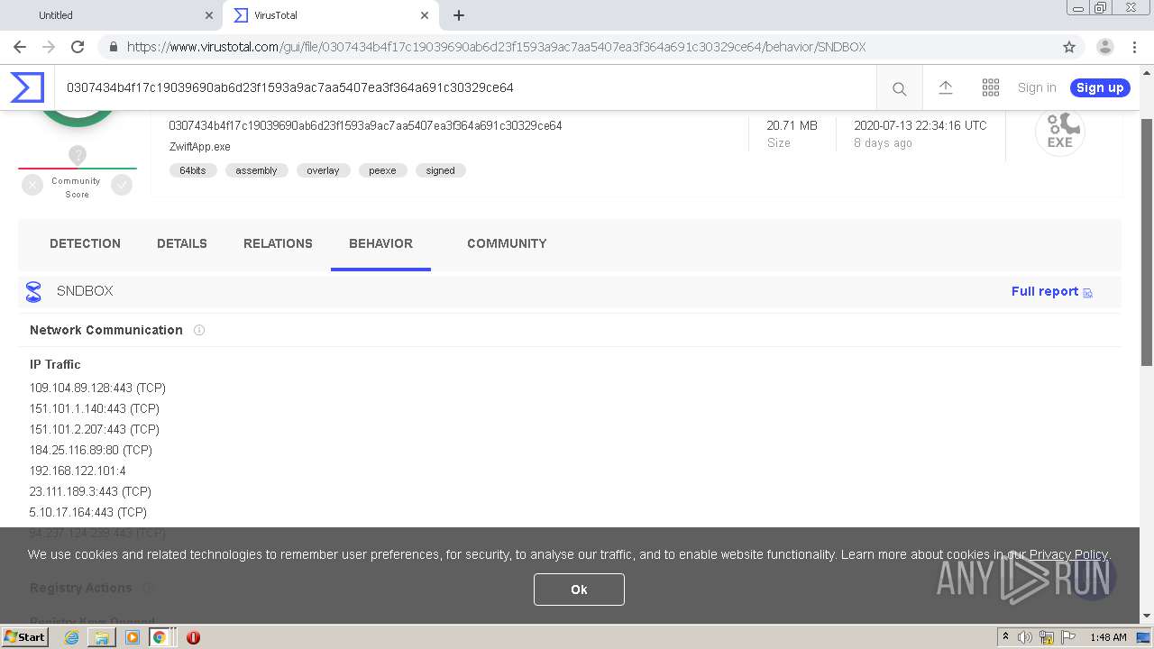This screenshot has height=649, width=1154.
Task: Click the taskbar clock 1:48 AM
Action: (1108, 637)
